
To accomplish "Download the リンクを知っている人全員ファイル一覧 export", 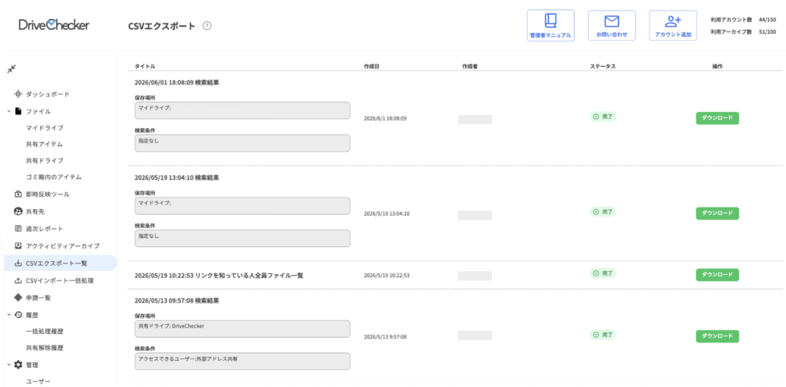I will coord(718,275).
